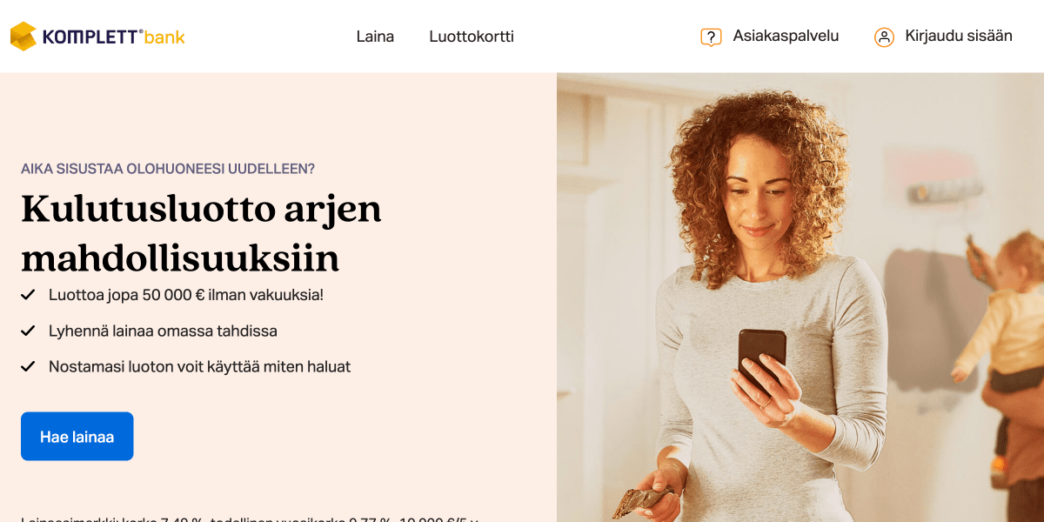Click text Luottoa jopa 50 000 € ilman vakuuksia
The width and height of the screenshot is (1044, 522).
point(186,295)
